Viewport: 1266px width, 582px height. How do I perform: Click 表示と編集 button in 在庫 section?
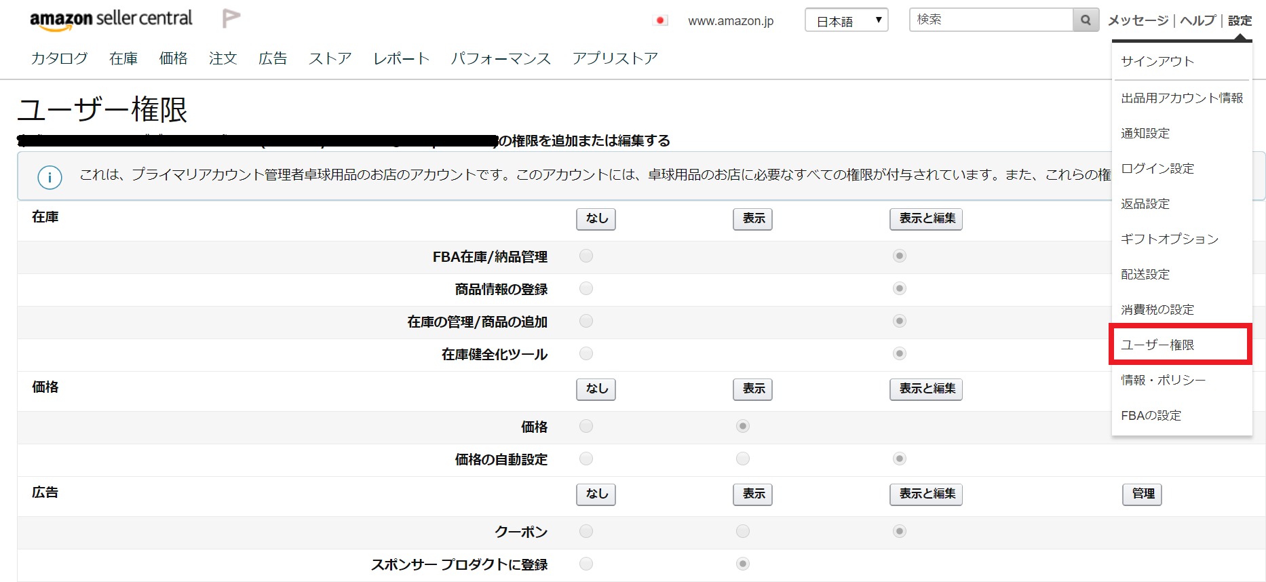tap(926, 218)
